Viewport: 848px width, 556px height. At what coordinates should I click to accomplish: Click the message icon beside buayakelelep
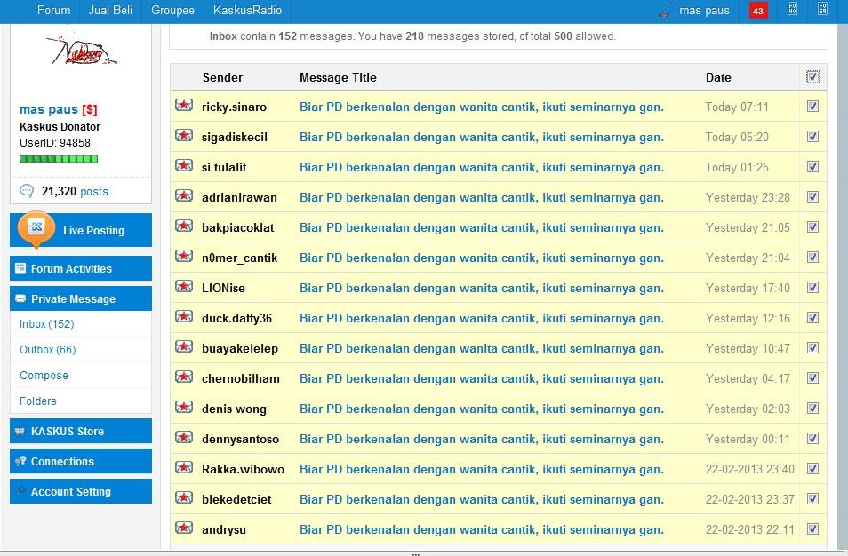184,346
